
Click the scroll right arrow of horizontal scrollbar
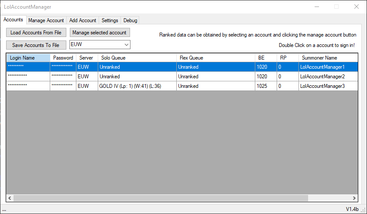coord(354,198)
